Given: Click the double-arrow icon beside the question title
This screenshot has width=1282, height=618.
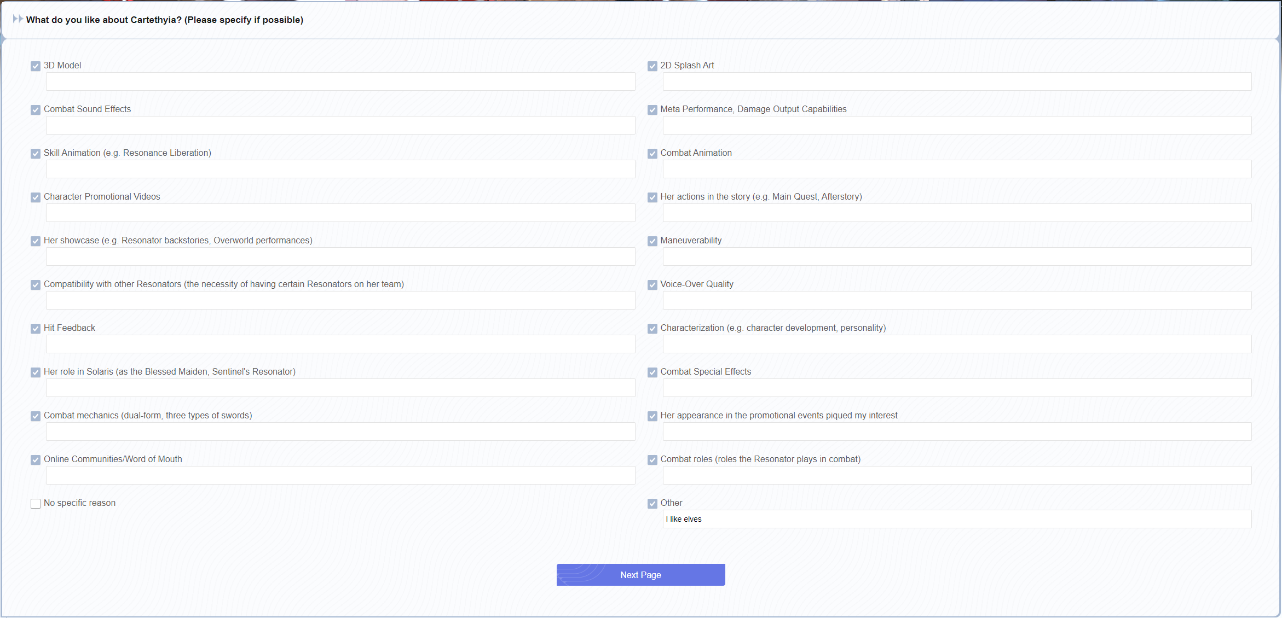Looking at the screenshot, I should click(x=18, y=19).
